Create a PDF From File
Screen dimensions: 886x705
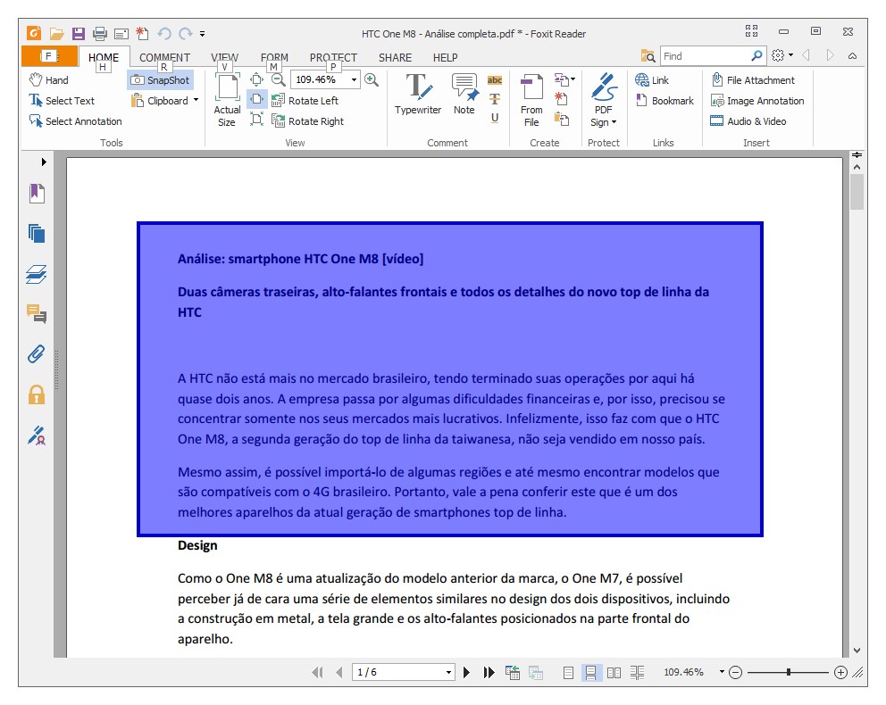pyautogui.click(x=531, y=101)
